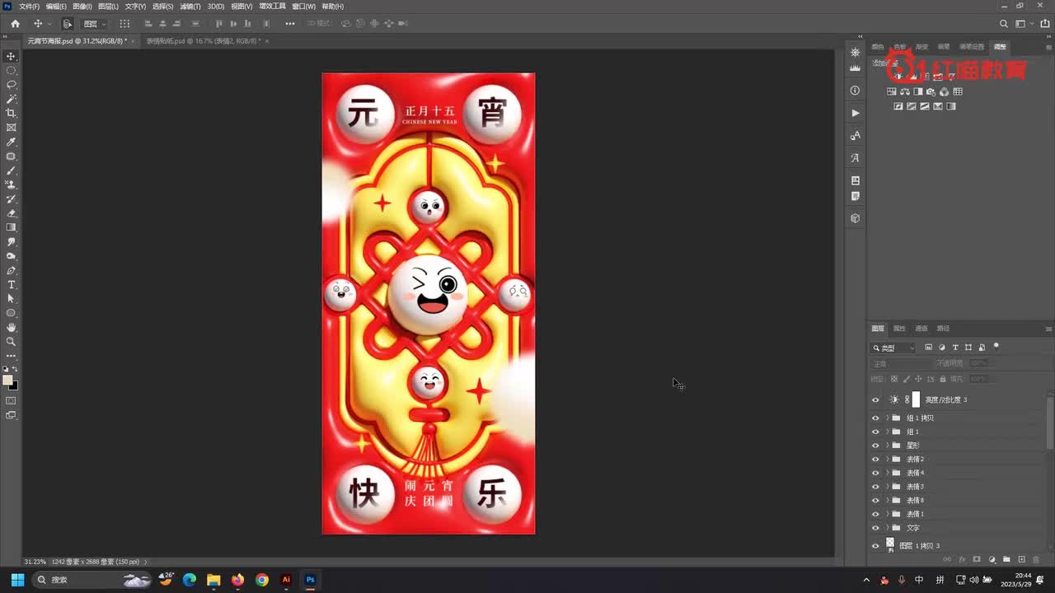Open the three-dots more options in options bar
Viewport: 1055px width, 593px height.
click(x=289, y=24)
